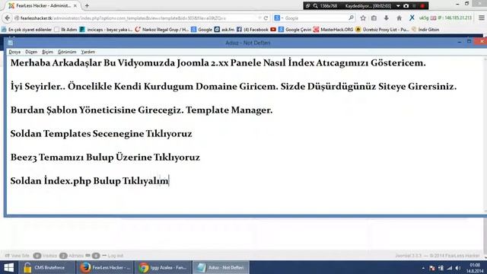Switch to 'Adsız - Not Defteri' taskbar button
Image resolution: width=487 pixels, height=274 pixels.
point(221,267)
